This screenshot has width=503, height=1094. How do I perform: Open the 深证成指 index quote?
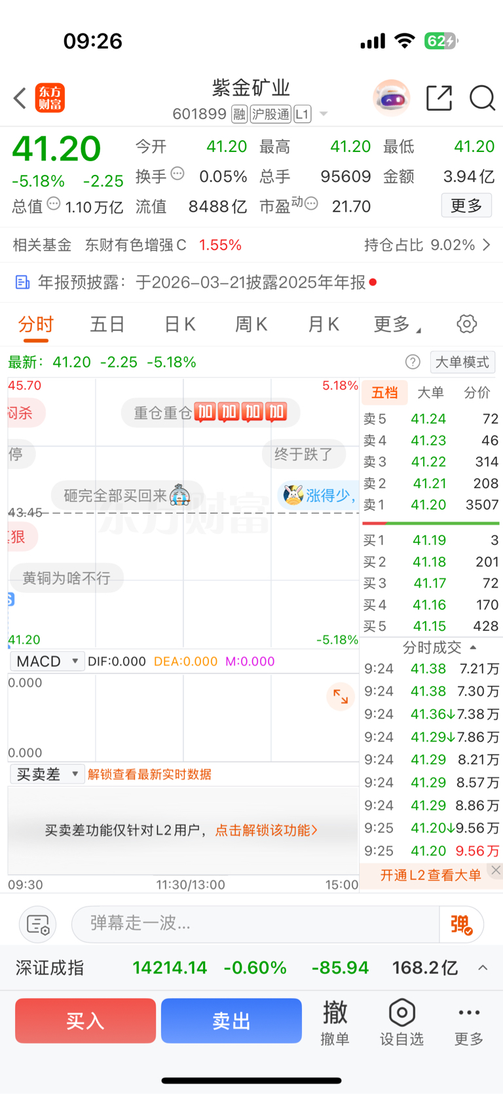coord(236,968)
